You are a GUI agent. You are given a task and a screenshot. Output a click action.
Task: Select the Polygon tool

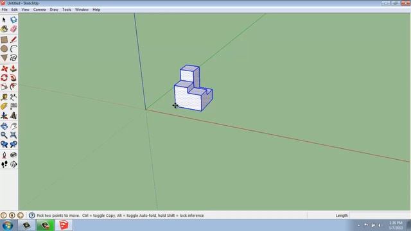click(x=4, y=58)
